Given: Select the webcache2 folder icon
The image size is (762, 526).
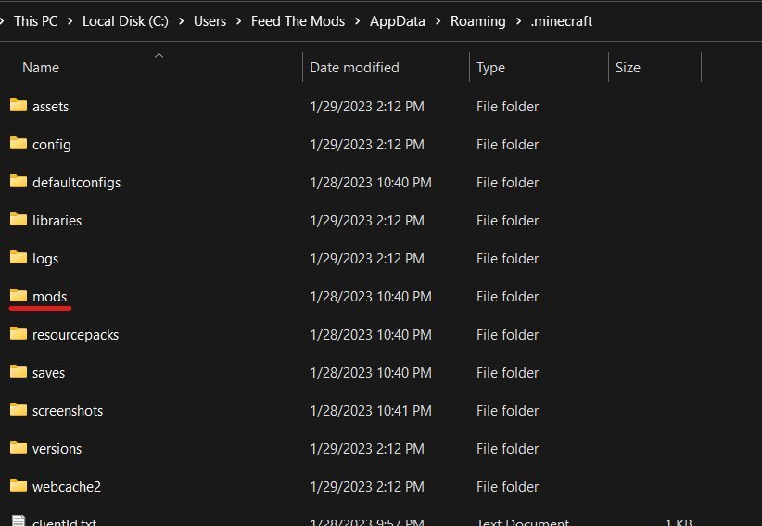Looking at the screenshot, I should point(19,485).
